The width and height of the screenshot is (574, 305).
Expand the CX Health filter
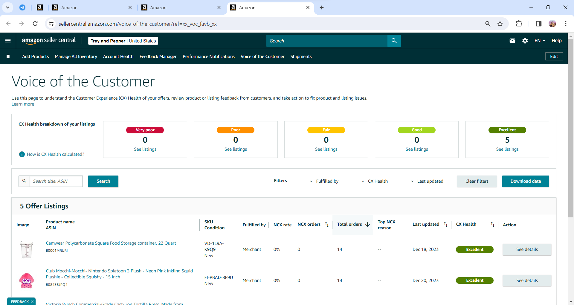[x=374, y=181]
